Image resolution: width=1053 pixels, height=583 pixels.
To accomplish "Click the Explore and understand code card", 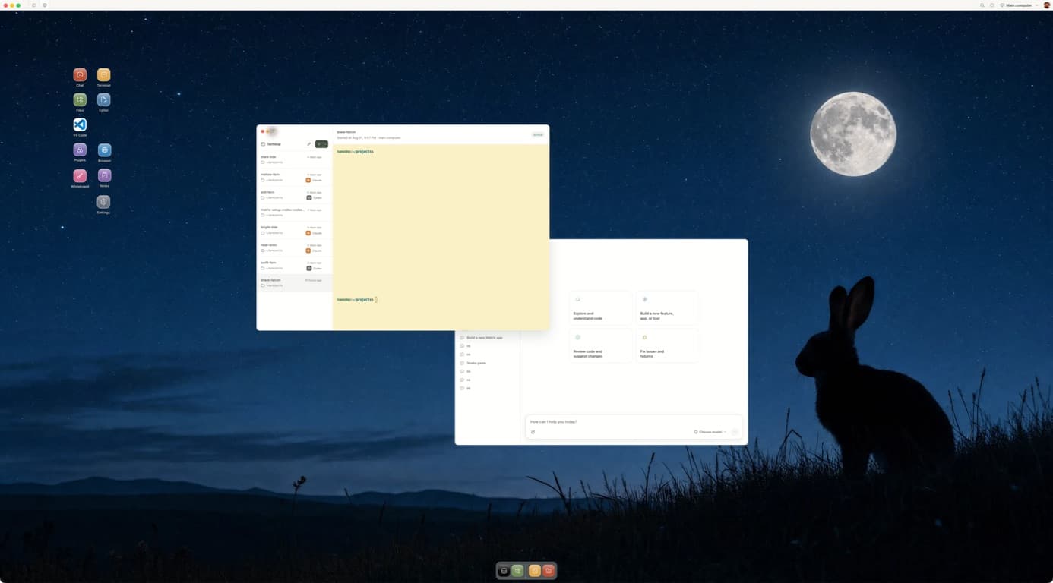I will (x=600, y=307).
